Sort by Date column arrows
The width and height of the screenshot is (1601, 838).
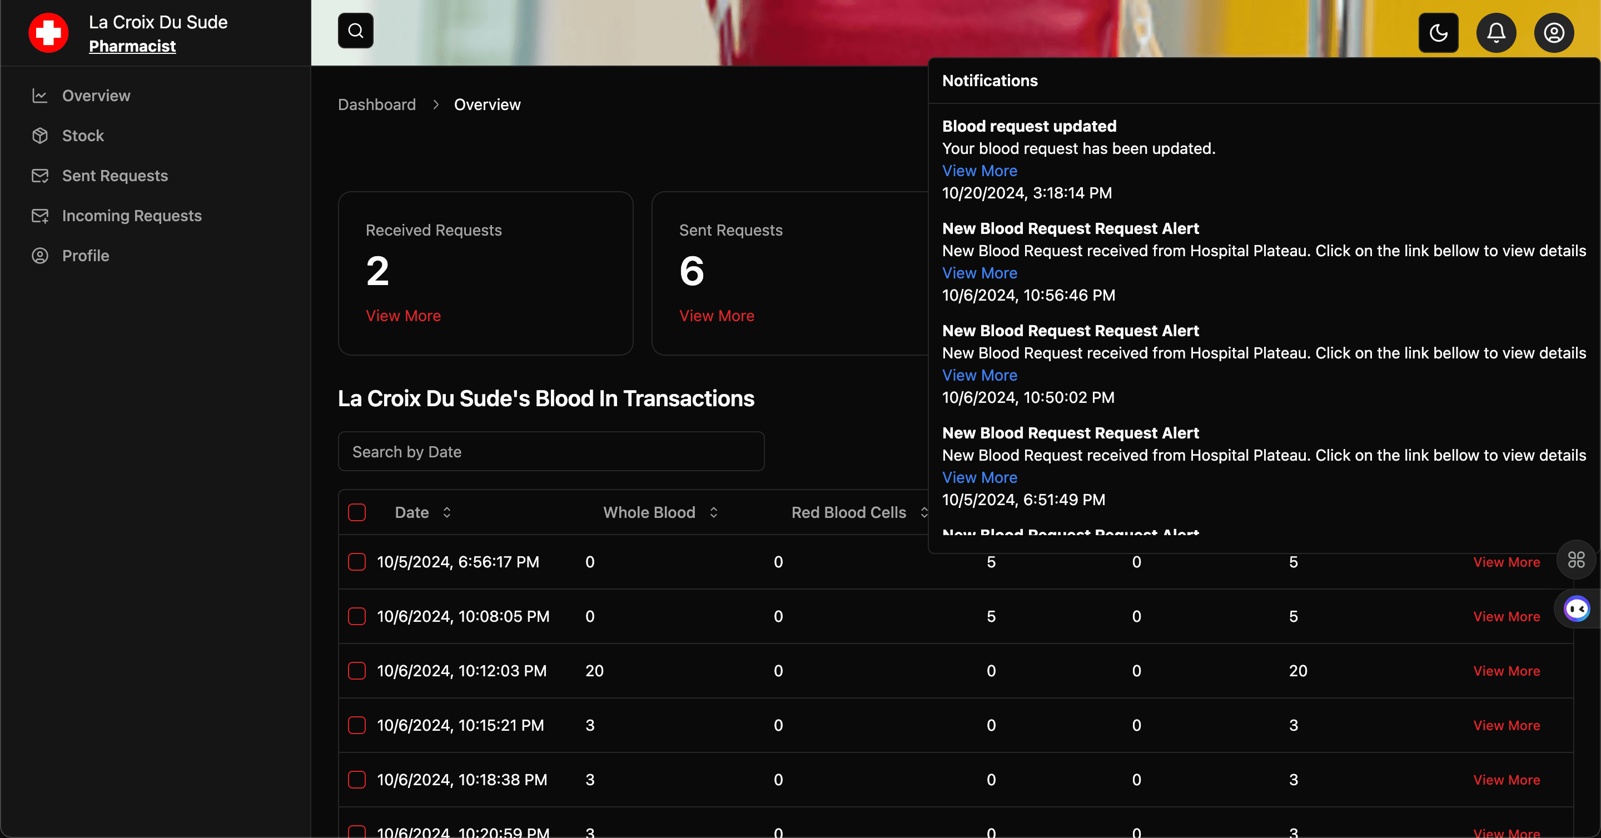pyautogui.click(x=447, y=512)
